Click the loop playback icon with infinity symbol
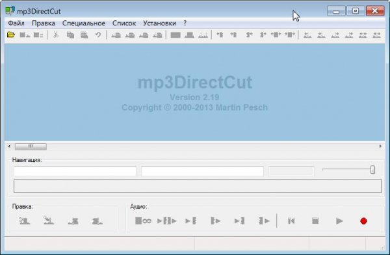Screen dimensions: 390x255 click(143, 221)
